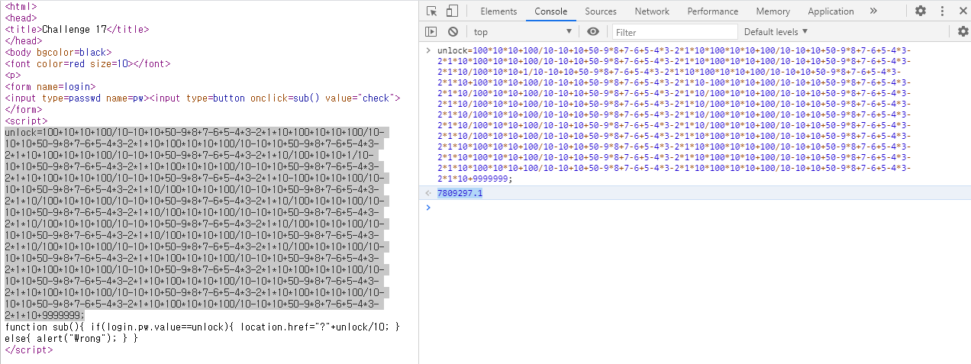
Task: Open the Elements tab
Action: [498, 11]
